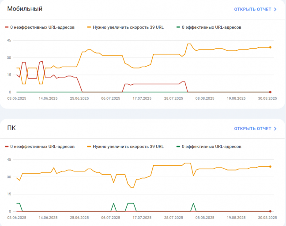Image resolution: width=286 pixels, height=226 pixels.
Task: Click date 28.07.2025 on ПК axis
Action: pyautogui.click(x=173, y=218)
